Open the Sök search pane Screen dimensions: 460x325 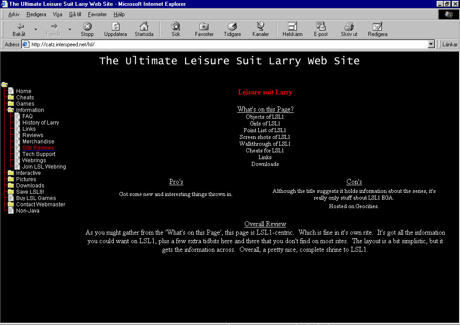(176, 29)
